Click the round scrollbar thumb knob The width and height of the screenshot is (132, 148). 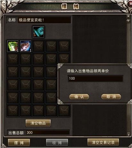pyautogui.click(x=128, y=21)
